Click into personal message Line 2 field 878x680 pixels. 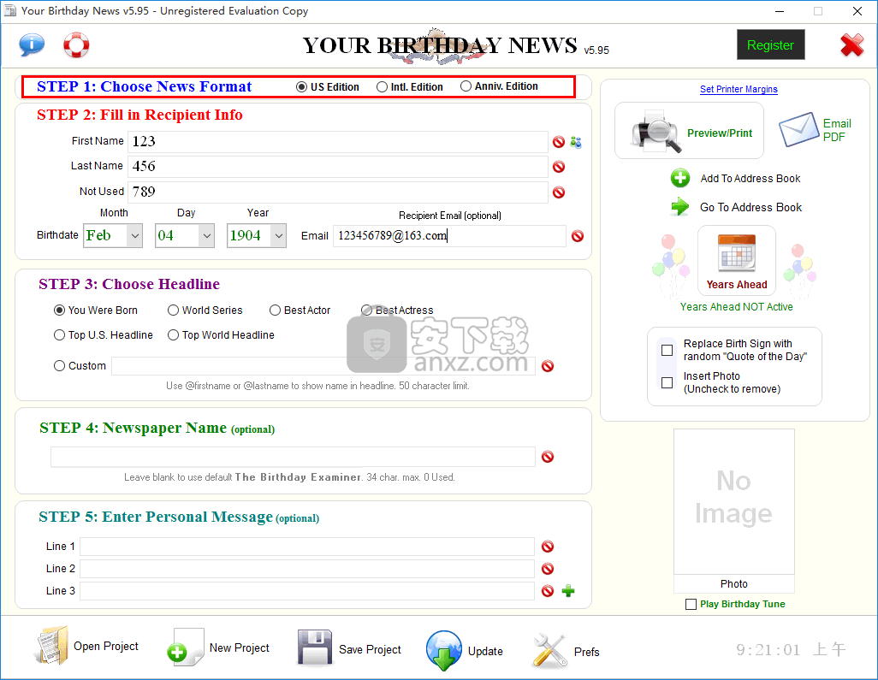(x=307, y=569)
